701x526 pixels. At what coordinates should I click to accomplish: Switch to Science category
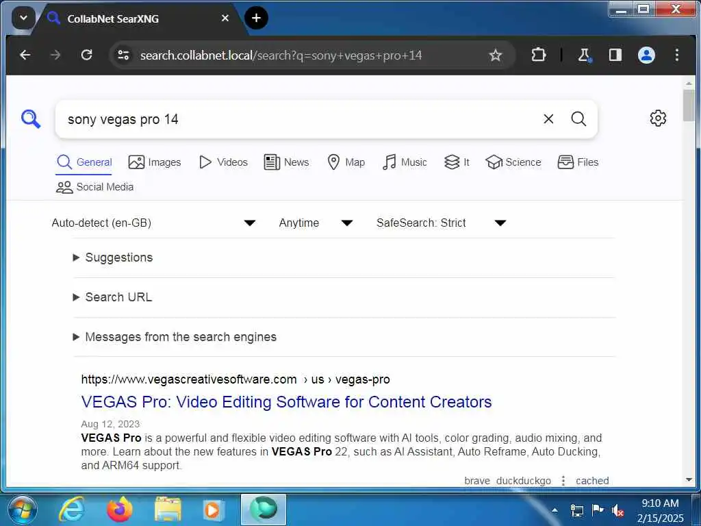[x=513, y=162]
